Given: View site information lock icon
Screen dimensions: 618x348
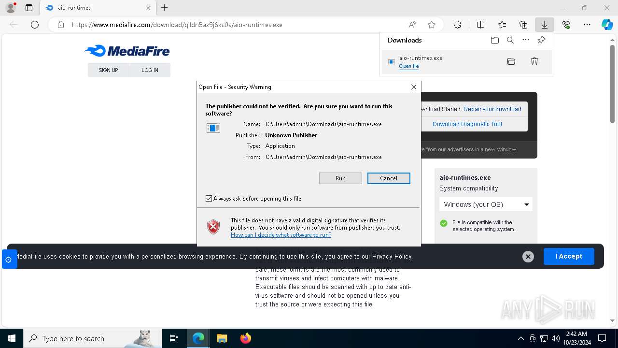Looking at the screenshot, I should [x=61, y=25].
